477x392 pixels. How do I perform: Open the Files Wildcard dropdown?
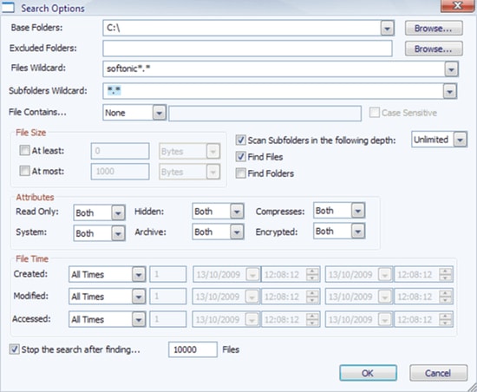451,69
